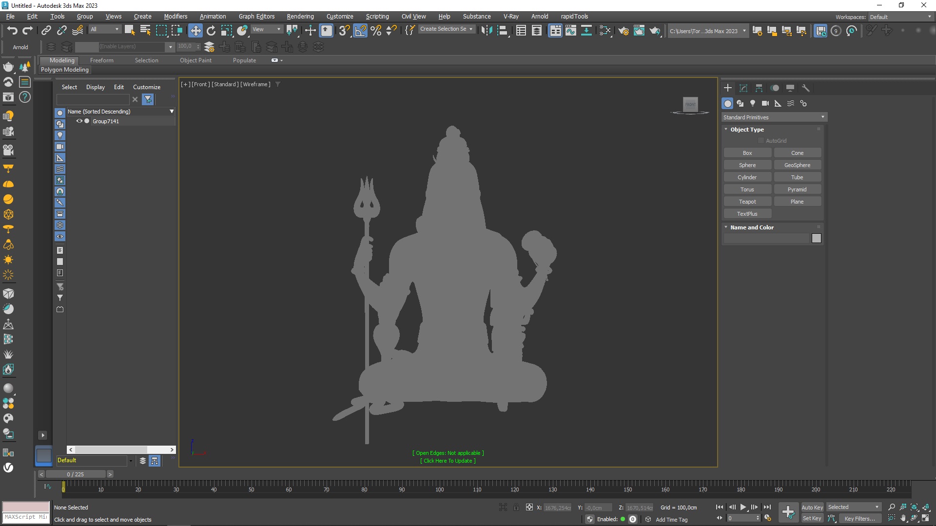Click the object name input field
Image resolution: width=936 pixels, height=526 pixels.
766,238
